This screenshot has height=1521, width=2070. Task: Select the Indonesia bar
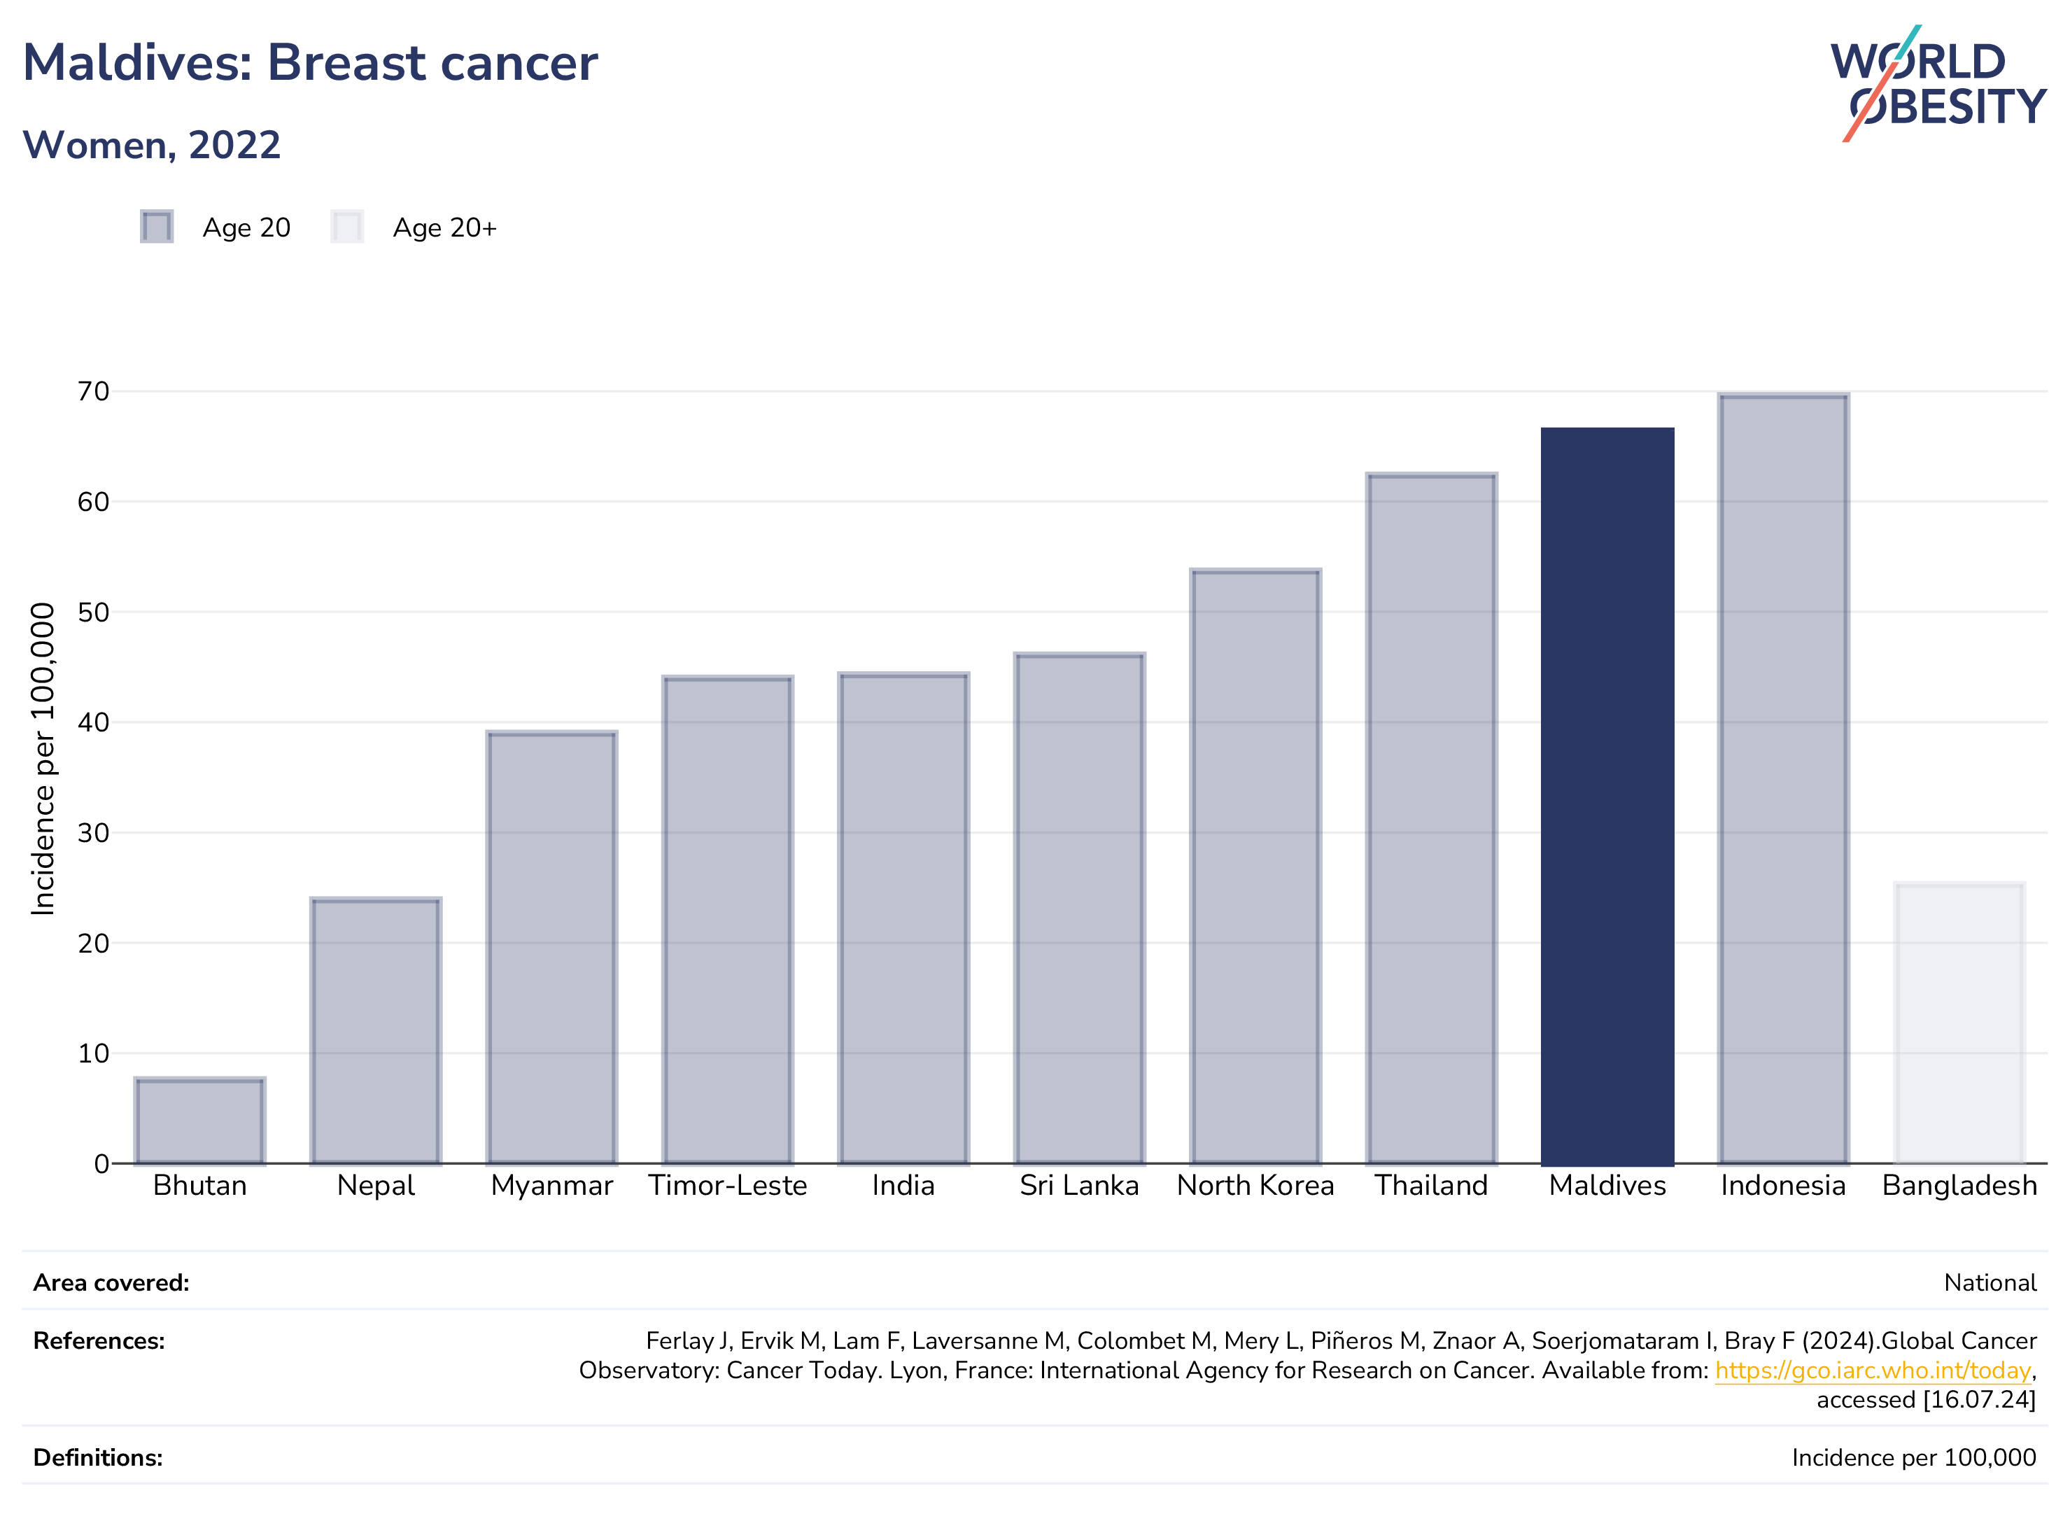click(x=1784, y=779)
